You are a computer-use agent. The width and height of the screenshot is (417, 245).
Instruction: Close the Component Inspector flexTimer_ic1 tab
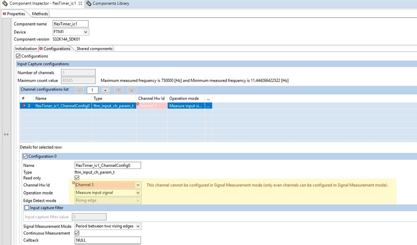(x=80, y=3)
